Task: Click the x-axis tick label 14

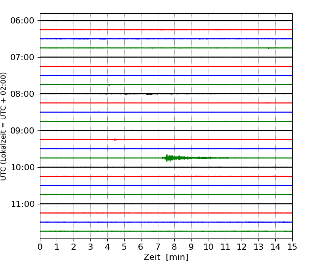Action: pos(275,247)
